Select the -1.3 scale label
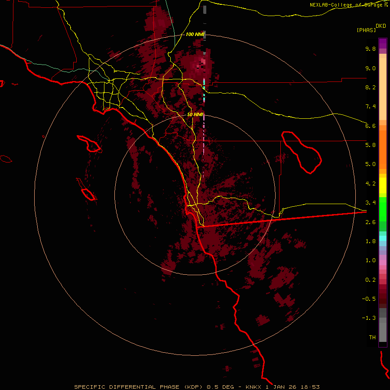Screen dimensions: 390x390 [369, 318]
